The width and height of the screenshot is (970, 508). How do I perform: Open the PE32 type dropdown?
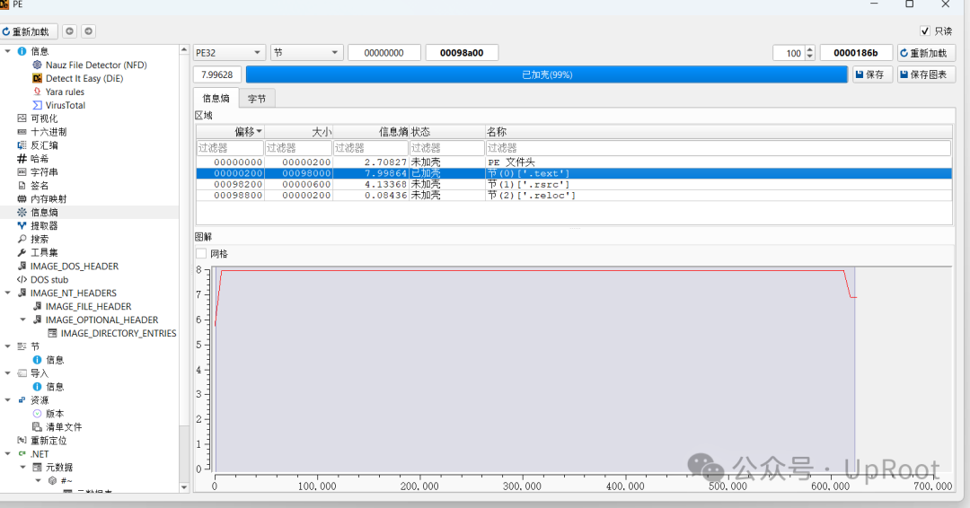[229, 53]
